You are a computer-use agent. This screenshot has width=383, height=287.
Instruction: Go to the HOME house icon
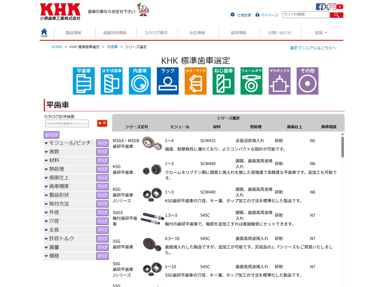pyautogui.click(x=44, y=33)
